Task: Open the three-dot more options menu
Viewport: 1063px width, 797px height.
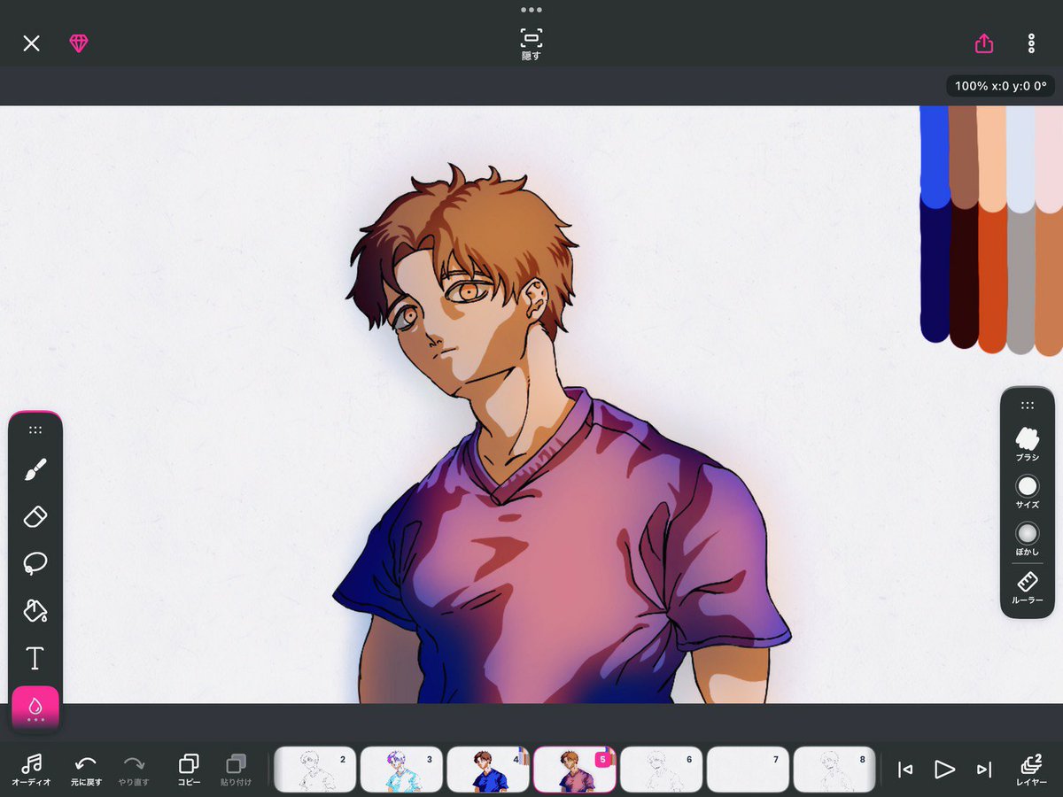Action: pos(1031,43)
